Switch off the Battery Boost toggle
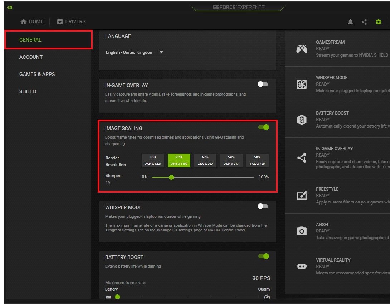 pyautogui.click(x=264, y=256)
